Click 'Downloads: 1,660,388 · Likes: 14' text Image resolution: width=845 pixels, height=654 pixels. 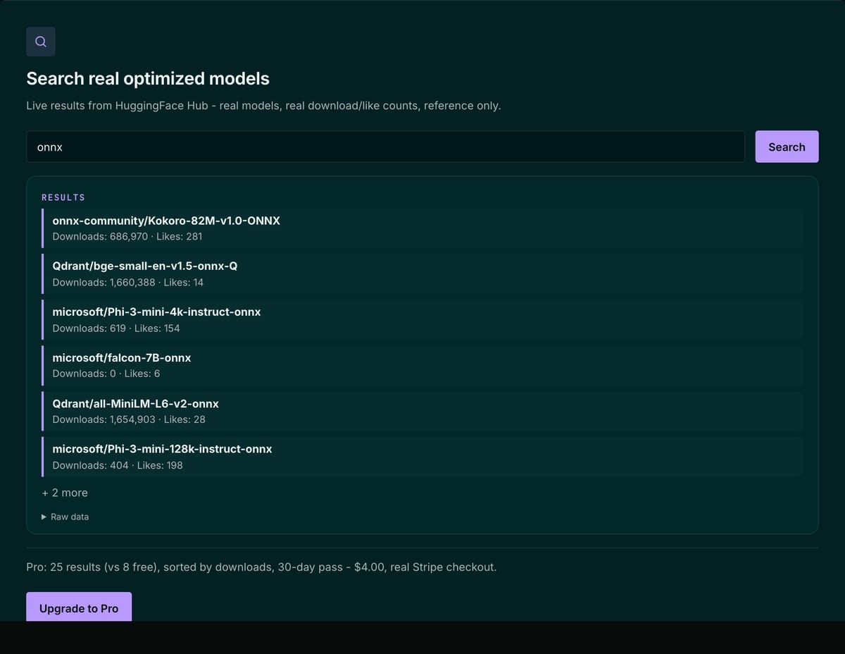pos(128,283)
